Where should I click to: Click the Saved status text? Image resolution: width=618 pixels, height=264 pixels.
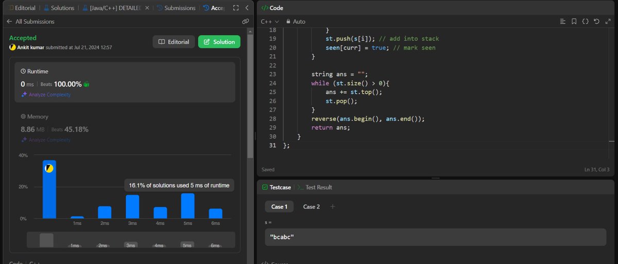268,169
